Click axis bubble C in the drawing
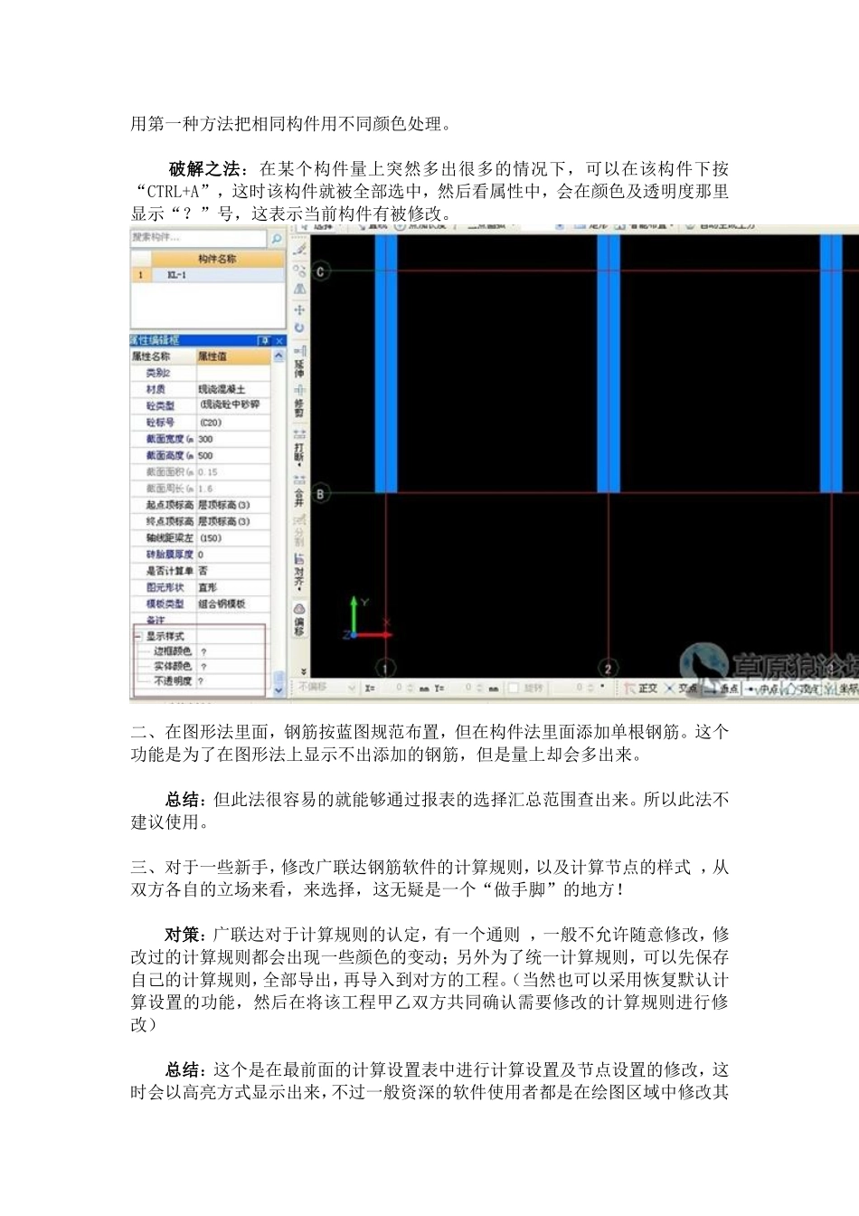Image resolution: width=859 pixels, height=1216 pixels. pyautogui.click(x=321, y=271)
